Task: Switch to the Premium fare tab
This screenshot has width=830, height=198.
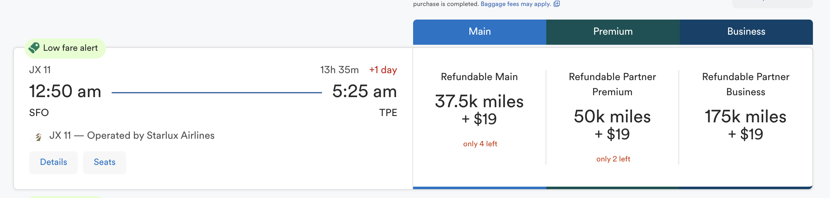Action: click(613, 32)
